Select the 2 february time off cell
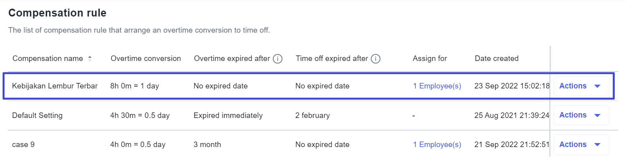Image resolution: width=626 pixels, height=160 pixels. (313, 116)
